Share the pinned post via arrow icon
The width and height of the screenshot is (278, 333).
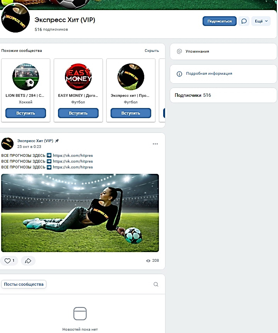[28, 261]
